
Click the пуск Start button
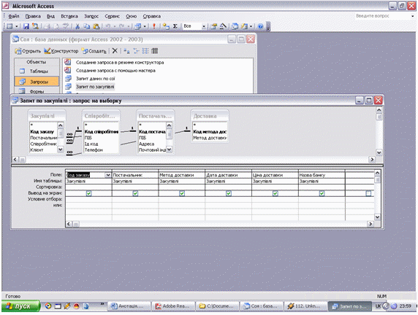20,306
